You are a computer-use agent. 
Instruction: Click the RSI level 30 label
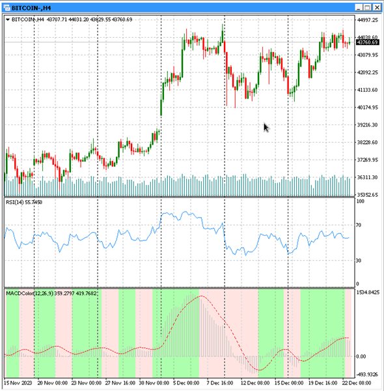pyautogui.click(x=359, y=261)
